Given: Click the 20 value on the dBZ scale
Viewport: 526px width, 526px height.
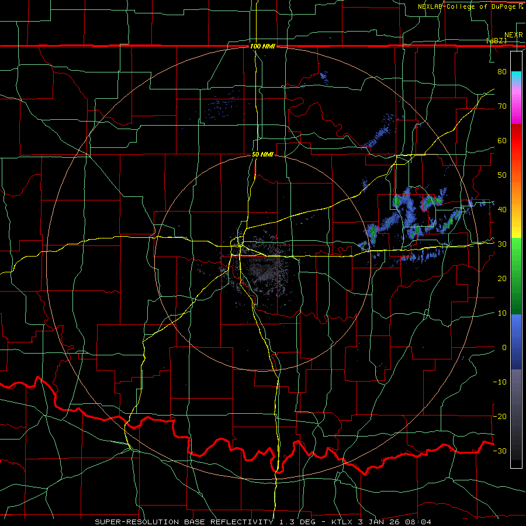Looking at the screenshot, I should click(502, 279).
